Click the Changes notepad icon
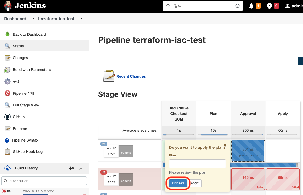The width and height of the screenshot is (303, 195). pos(7,58)
